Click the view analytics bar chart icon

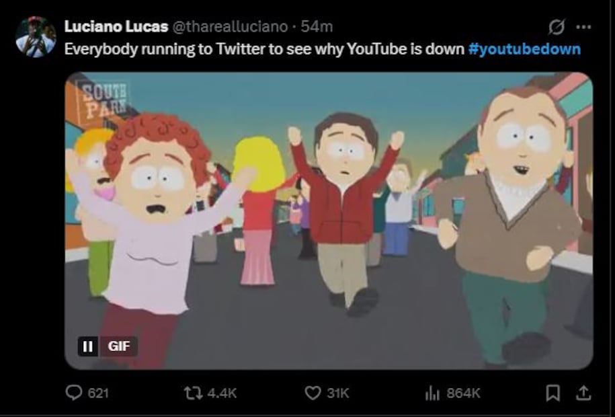pyautogui.click(x=432, y=393)
